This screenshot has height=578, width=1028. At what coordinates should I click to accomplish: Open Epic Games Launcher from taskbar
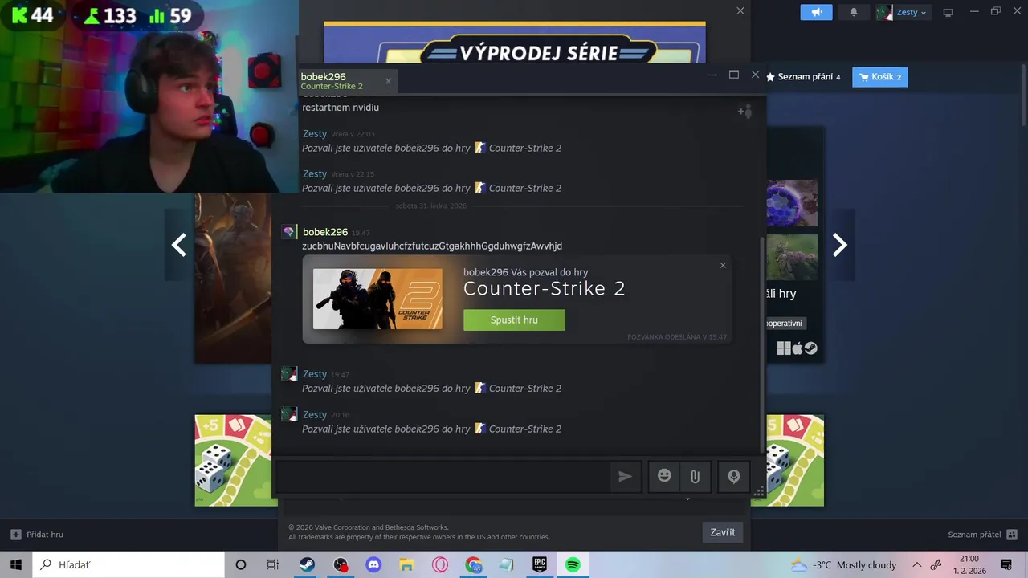[540, 564]
